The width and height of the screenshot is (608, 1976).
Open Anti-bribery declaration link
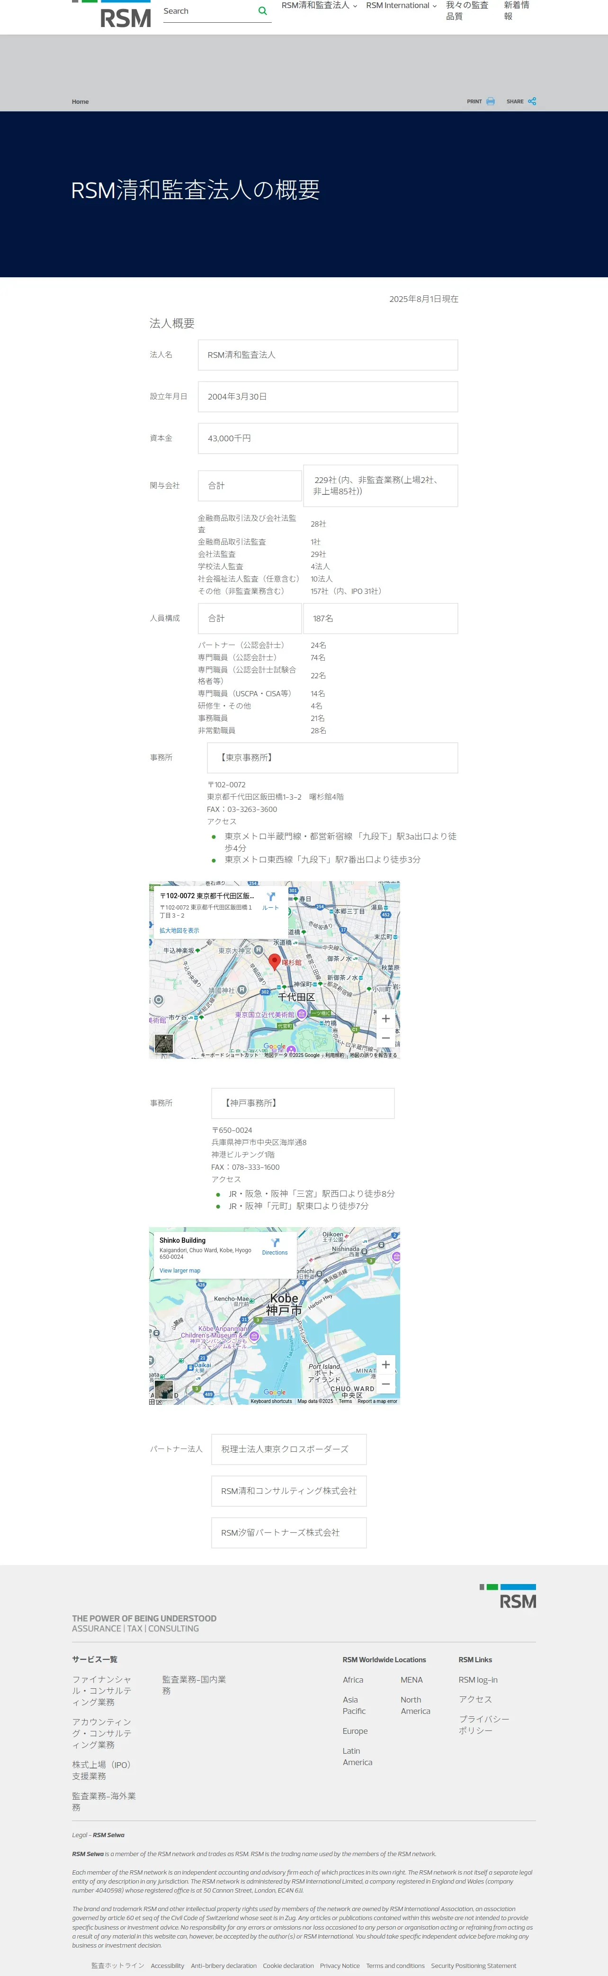pos(224,1965)
